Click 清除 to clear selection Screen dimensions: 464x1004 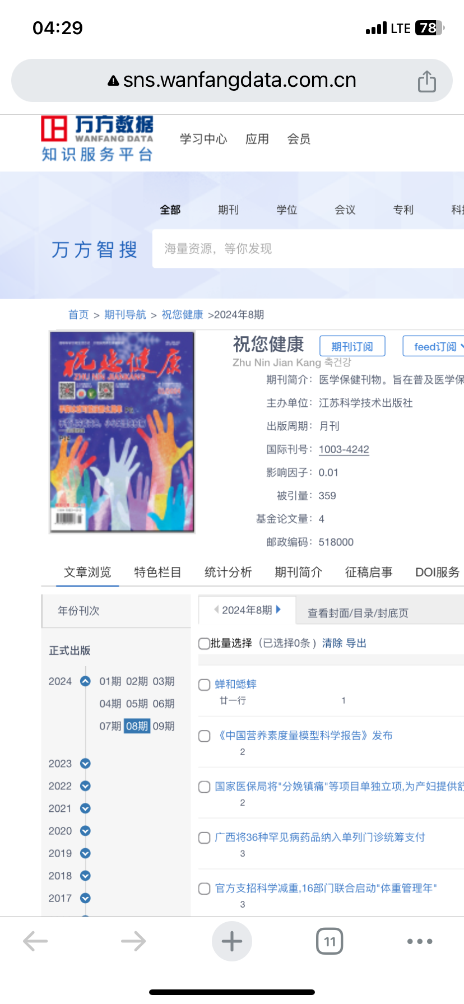[332, 643]
